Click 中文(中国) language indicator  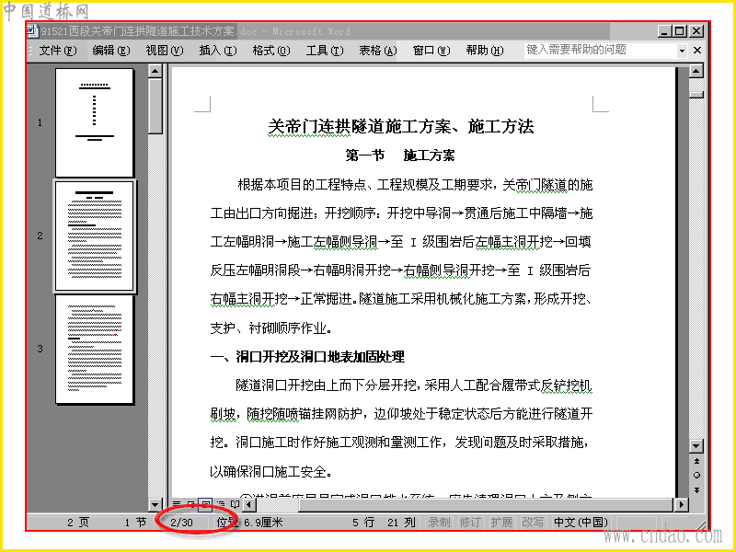click(x=581, y=523)
